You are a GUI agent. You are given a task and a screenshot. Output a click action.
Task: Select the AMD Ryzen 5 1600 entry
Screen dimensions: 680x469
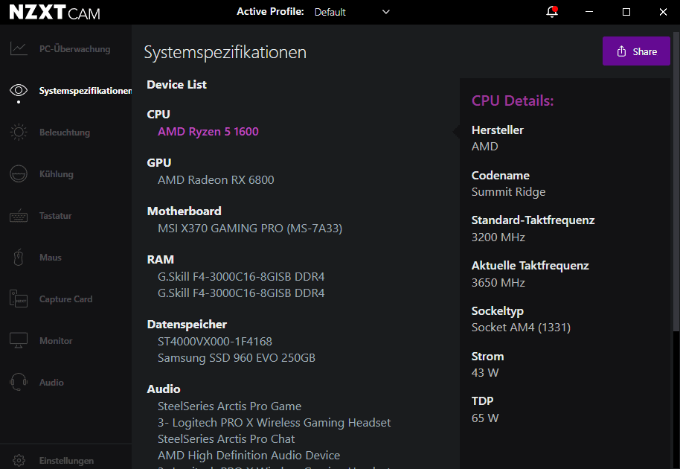coord(208,132)
